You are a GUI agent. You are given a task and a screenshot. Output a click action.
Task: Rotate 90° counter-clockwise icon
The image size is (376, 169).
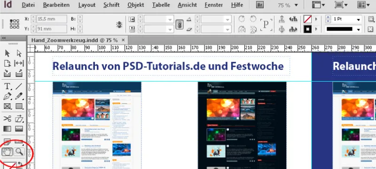[253, 19]
